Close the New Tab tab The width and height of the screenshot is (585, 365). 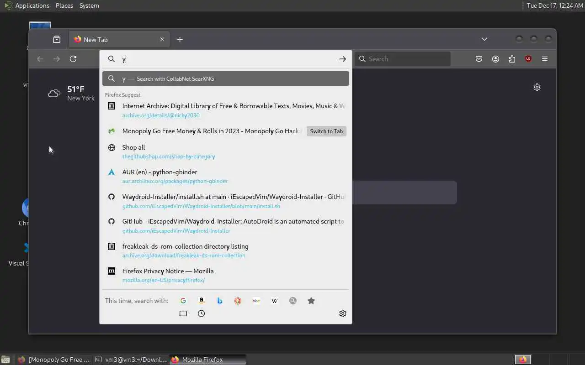(162, 39)
